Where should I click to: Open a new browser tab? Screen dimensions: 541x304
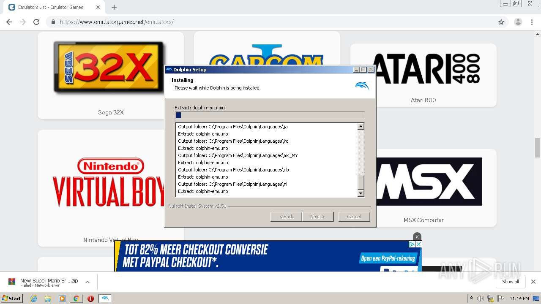114,7
